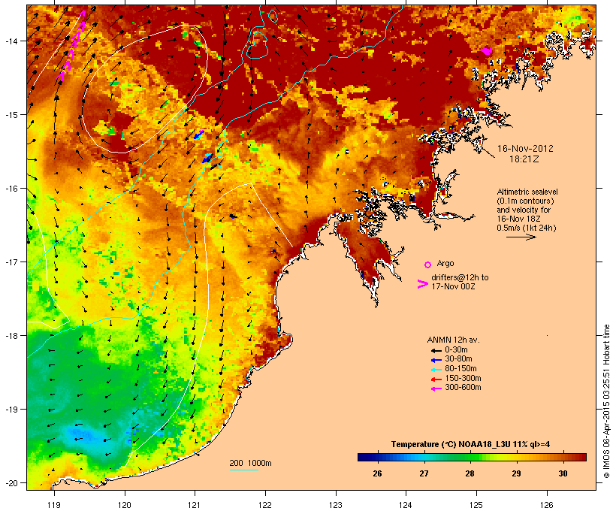The image size is (616, 511).
Task: Click colorbar value 26
Action: tap(377, 473)
